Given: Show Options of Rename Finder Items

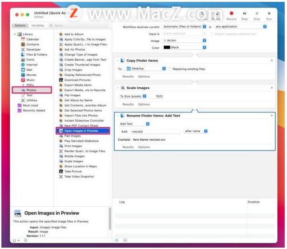Looking at the screenshot, I should point(143,147).
